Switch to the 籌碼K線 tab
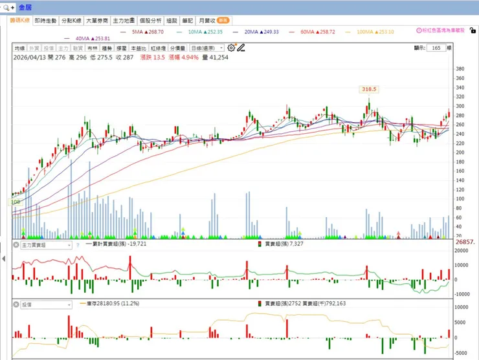Screen dimensions: 479x360 coord(20,21)
